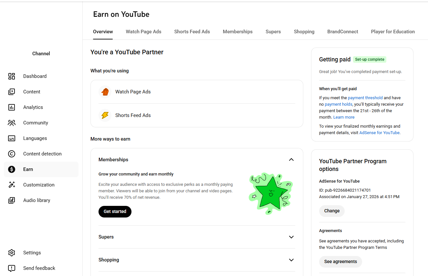Screen dimensions: 428x276
Task: Open Analytics bar chart icon
Action: pos(12,107)
